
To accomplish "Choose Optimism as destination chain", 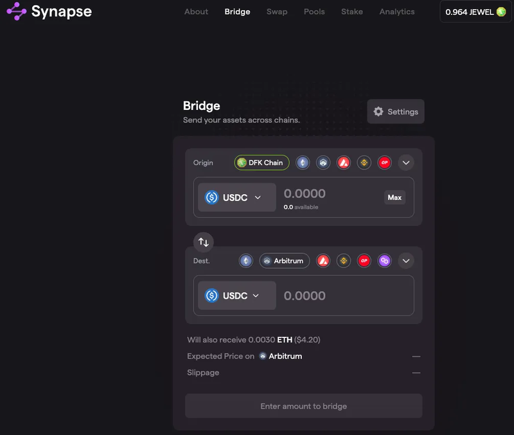I will 364,261.
